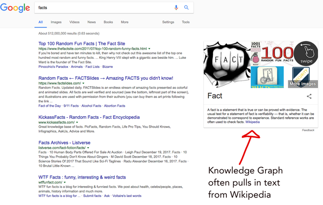
Task: Switch to the News tab
Action: tap(91, 22)
